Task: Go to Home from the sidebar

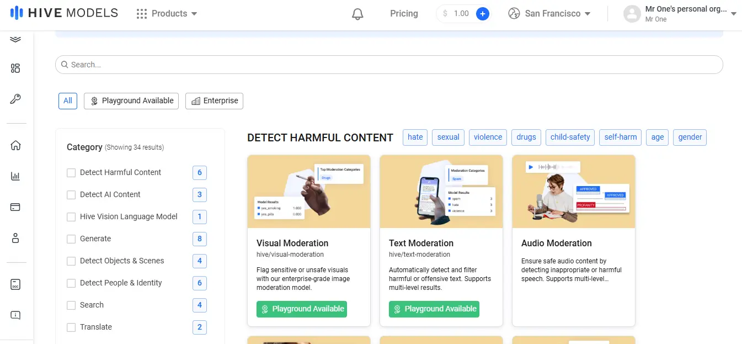Action: pyautogui.click(x=15, y=145)
